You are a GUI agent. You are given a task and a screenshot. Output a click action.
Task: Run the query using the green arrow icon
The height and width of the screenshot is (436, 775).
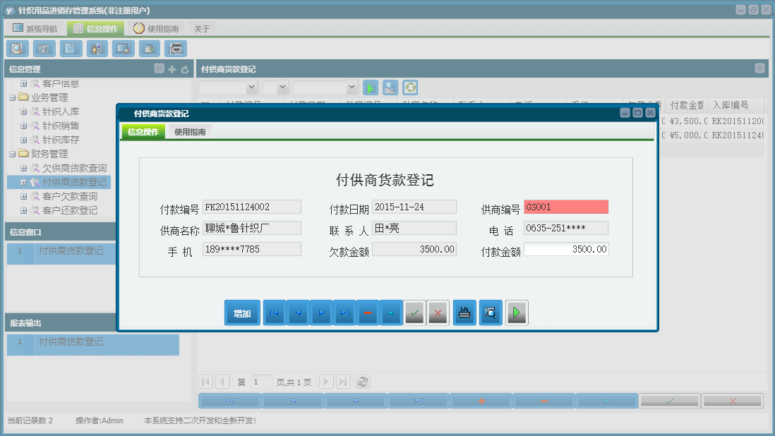tap(371, 87)
